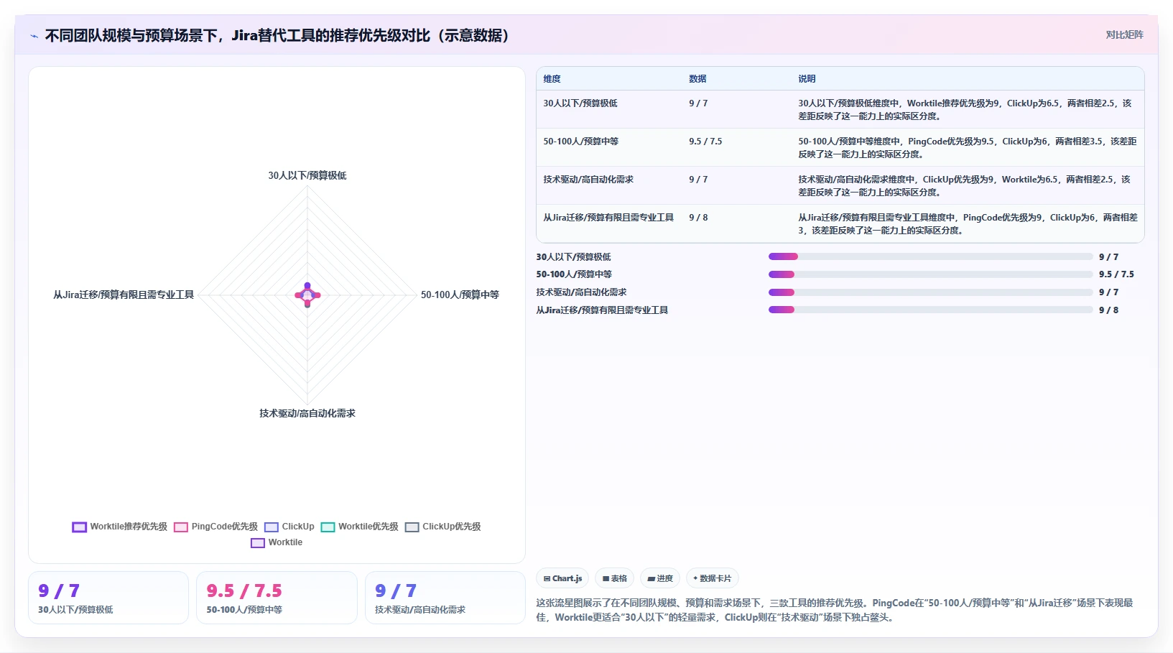The width and height of the screenshot is (1173, 653).
Task: Click the progress bar for 技术驱动/高自动化需求
Action: pos(930,292)
